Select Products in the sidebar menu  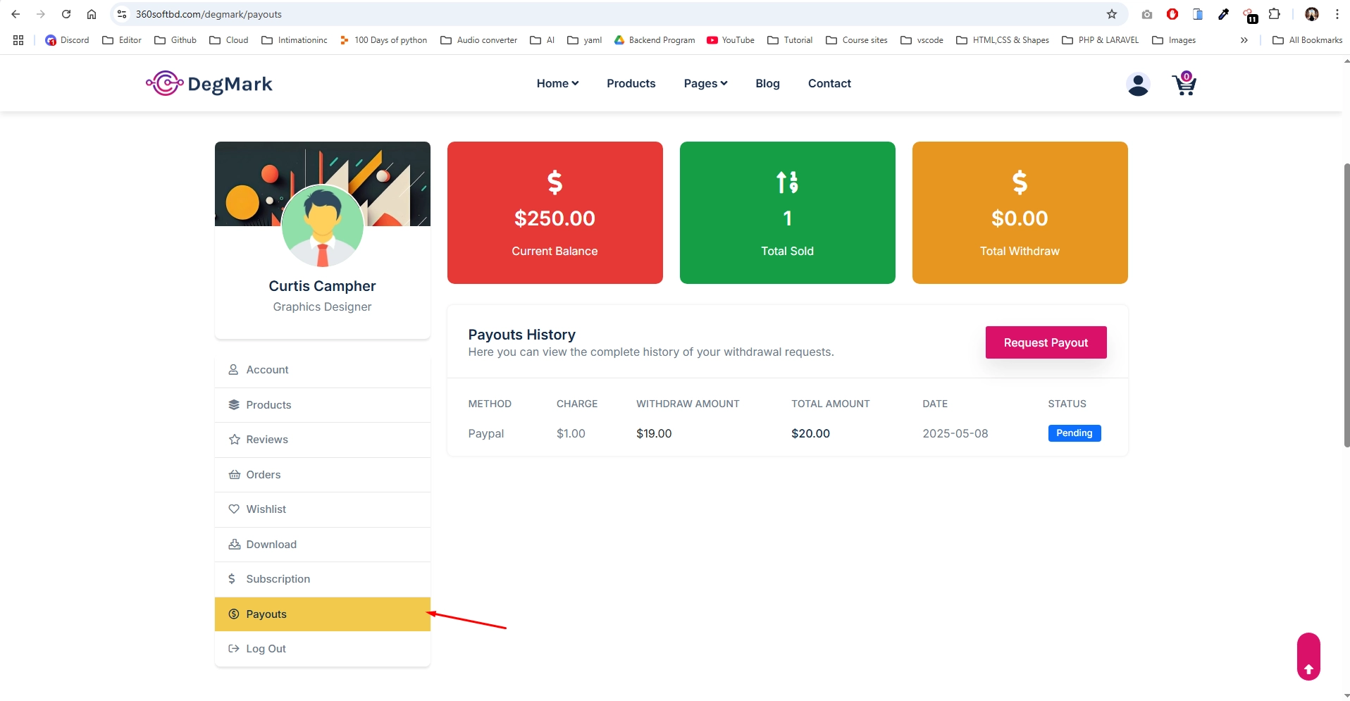(x=323, y=405)
